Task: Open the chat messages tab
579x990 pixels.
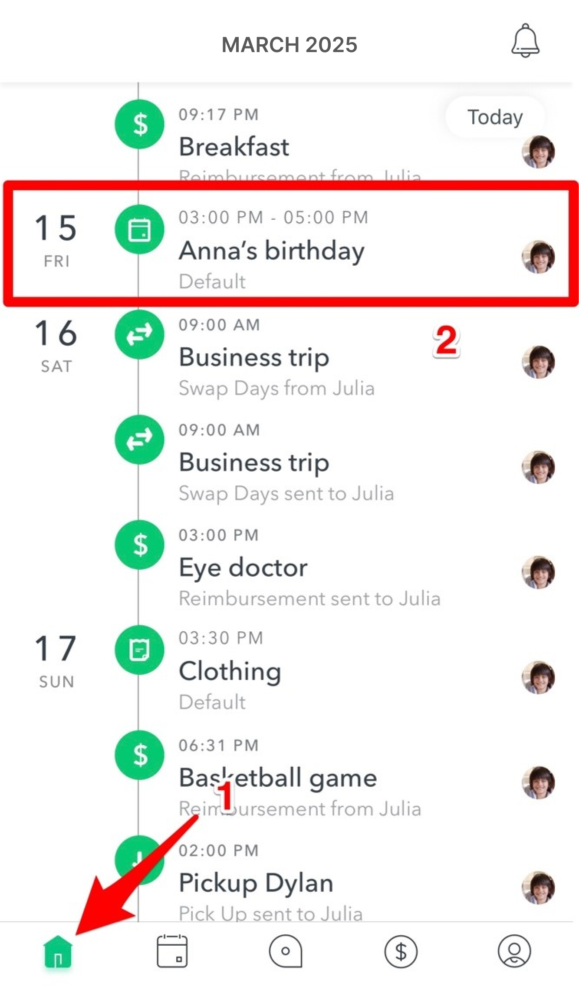Action: pos(286,951)
